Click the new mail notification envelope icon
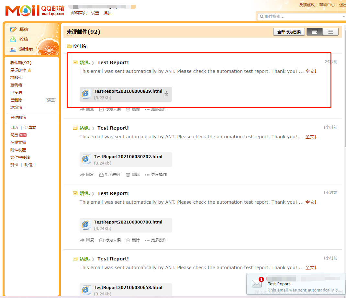 (x=257, y=283)
